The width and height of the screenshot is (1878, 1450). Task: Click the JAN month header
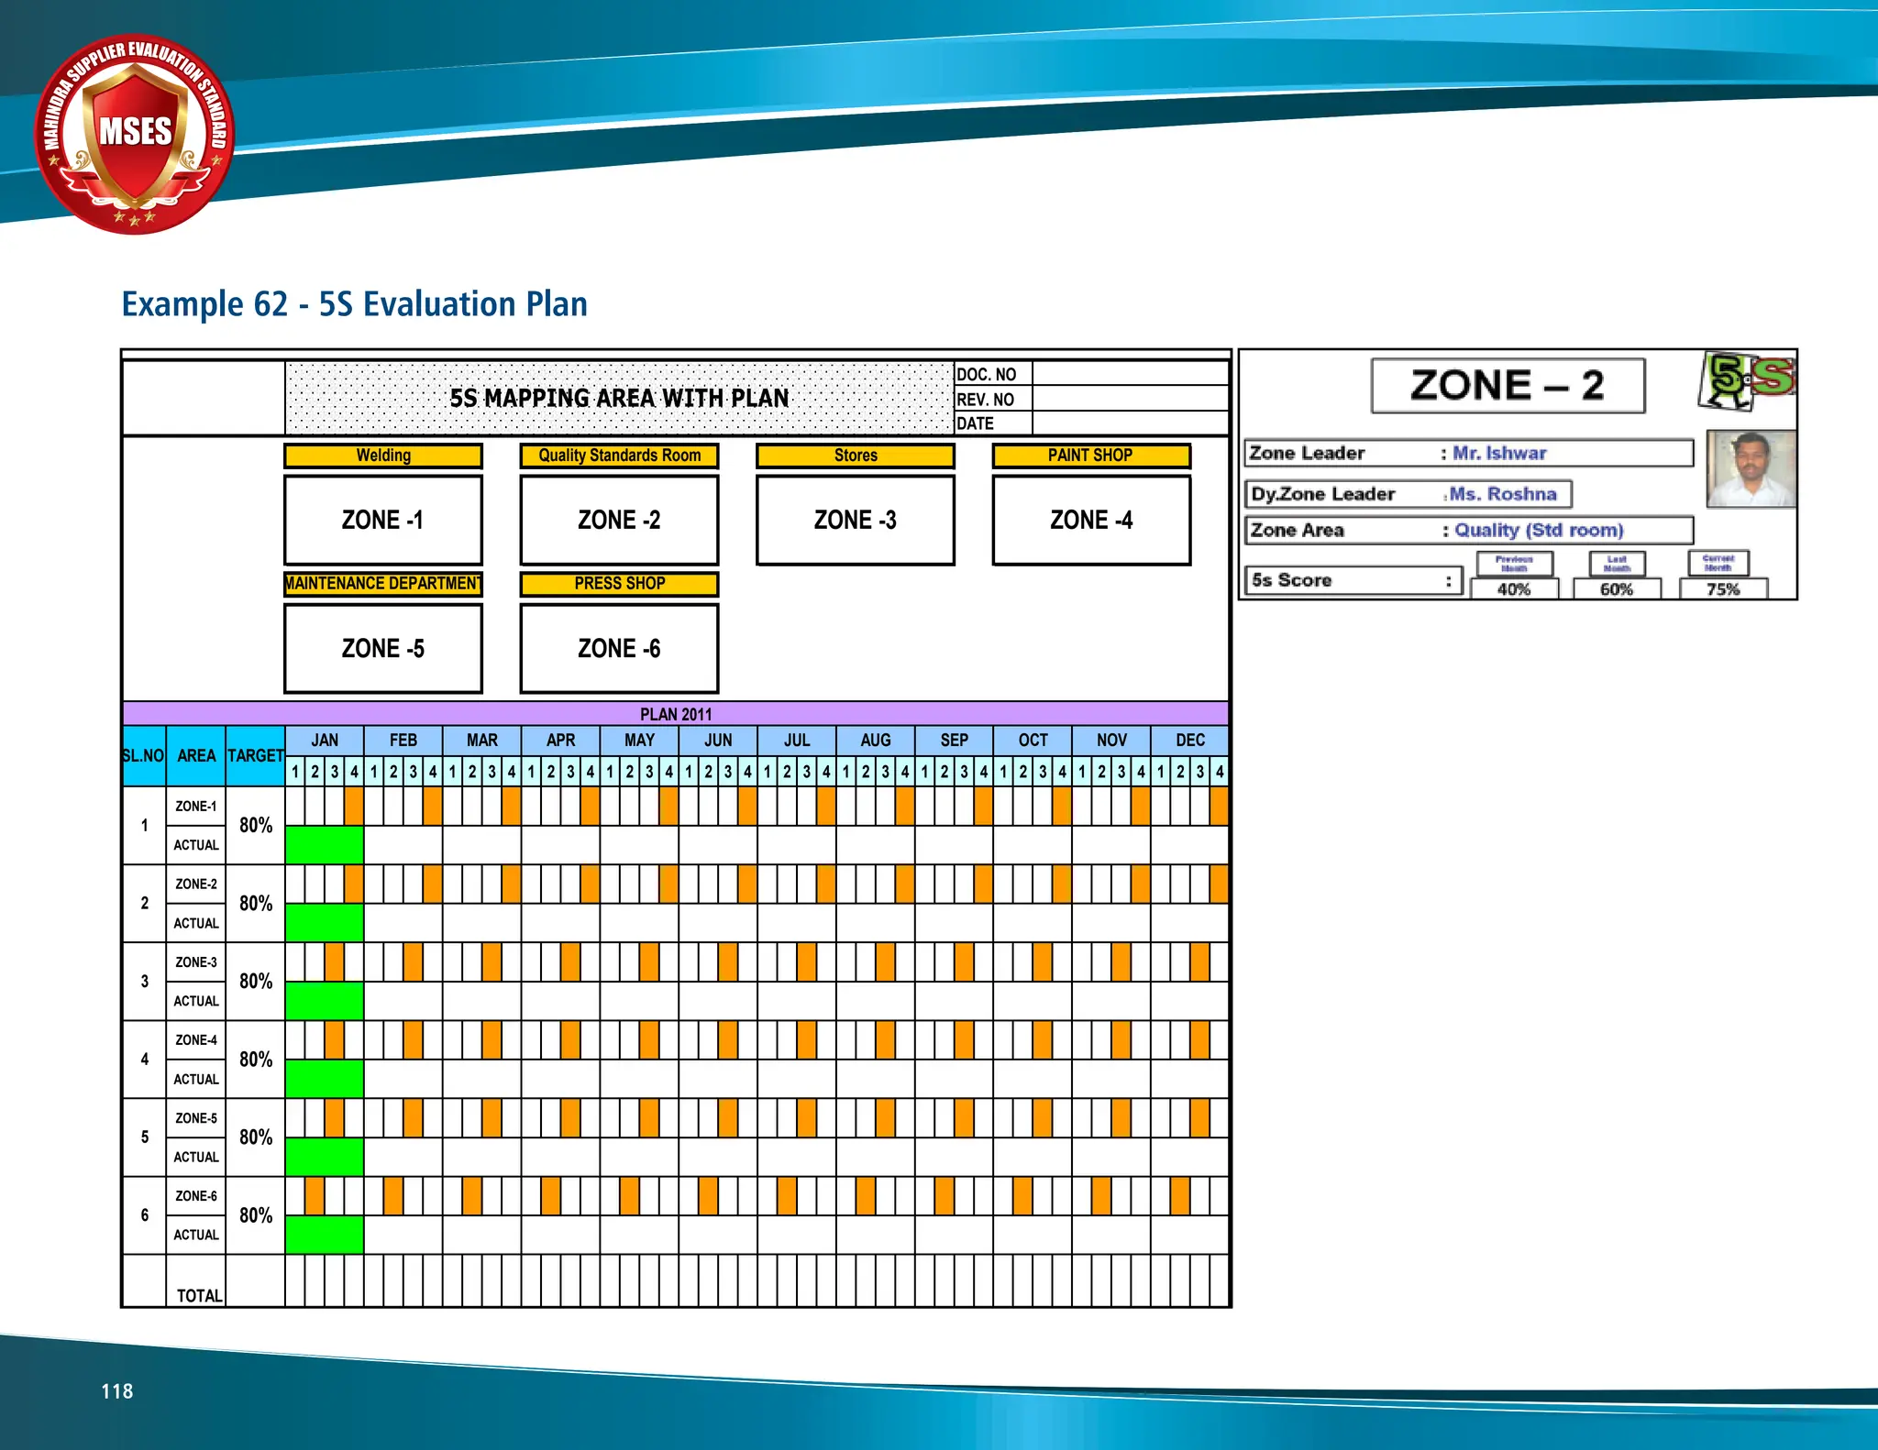point(325,741)
